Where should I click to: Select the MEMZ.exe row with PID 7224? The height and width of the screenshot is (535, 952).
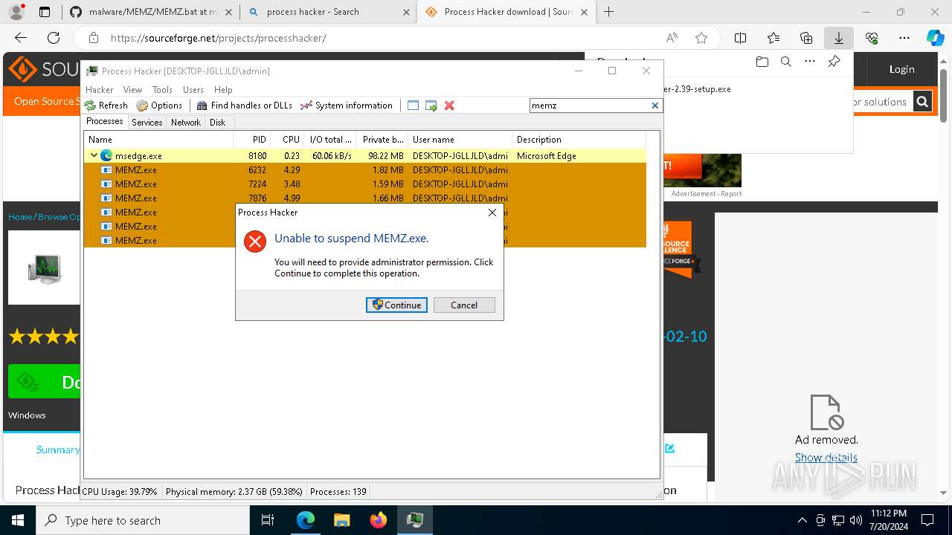click(364, 184)
